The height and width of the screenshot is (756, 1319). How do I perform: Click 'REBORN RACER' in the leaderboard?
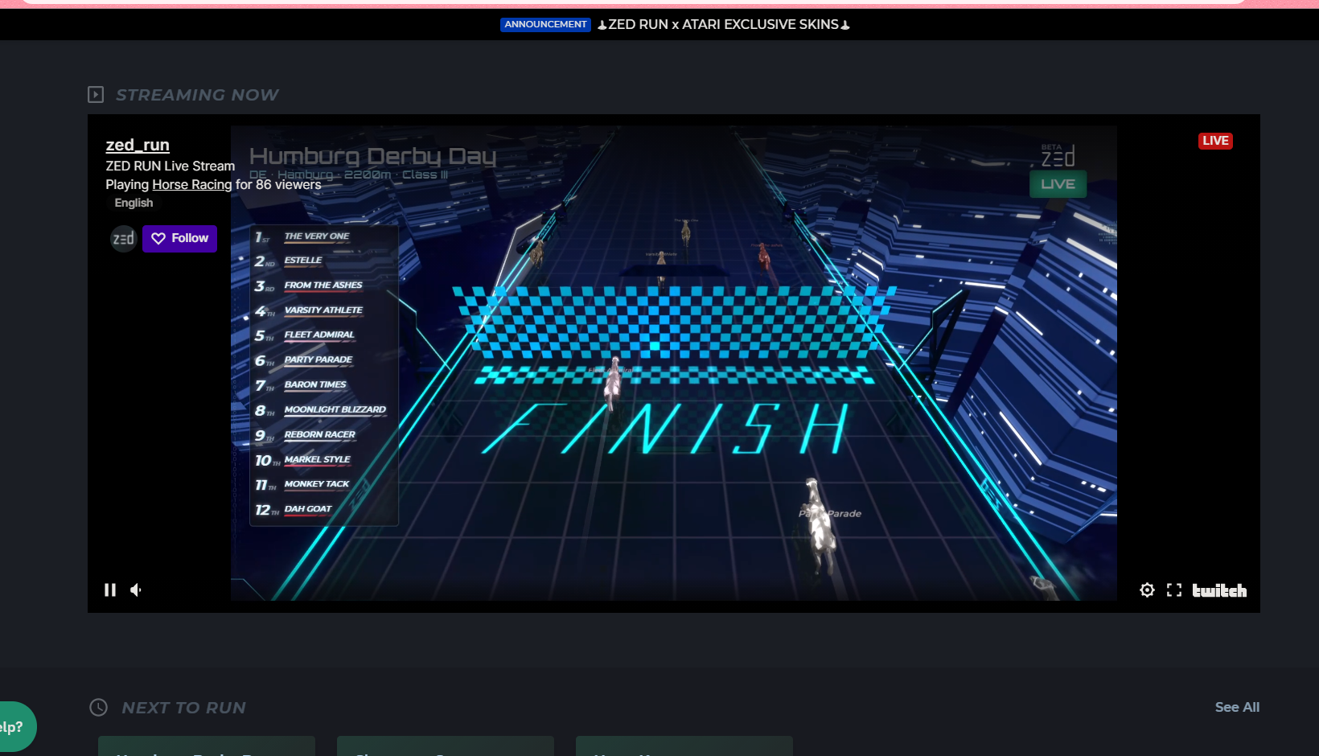(x=320, y=435)
